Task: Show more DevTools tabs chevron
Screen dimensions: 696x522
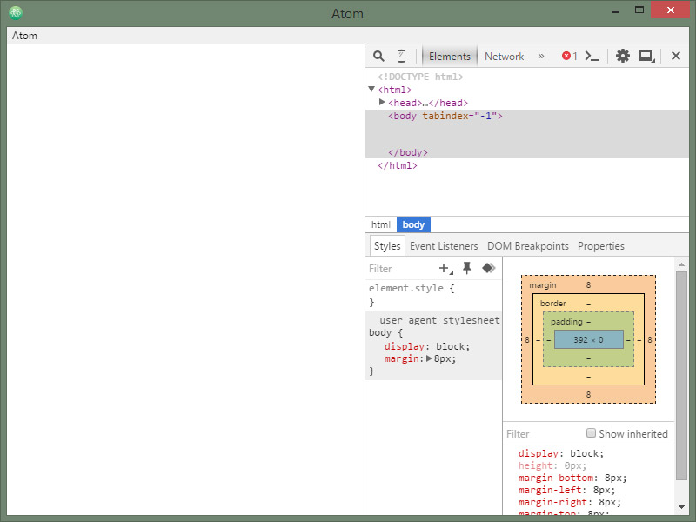Action: tap(541, 56)
